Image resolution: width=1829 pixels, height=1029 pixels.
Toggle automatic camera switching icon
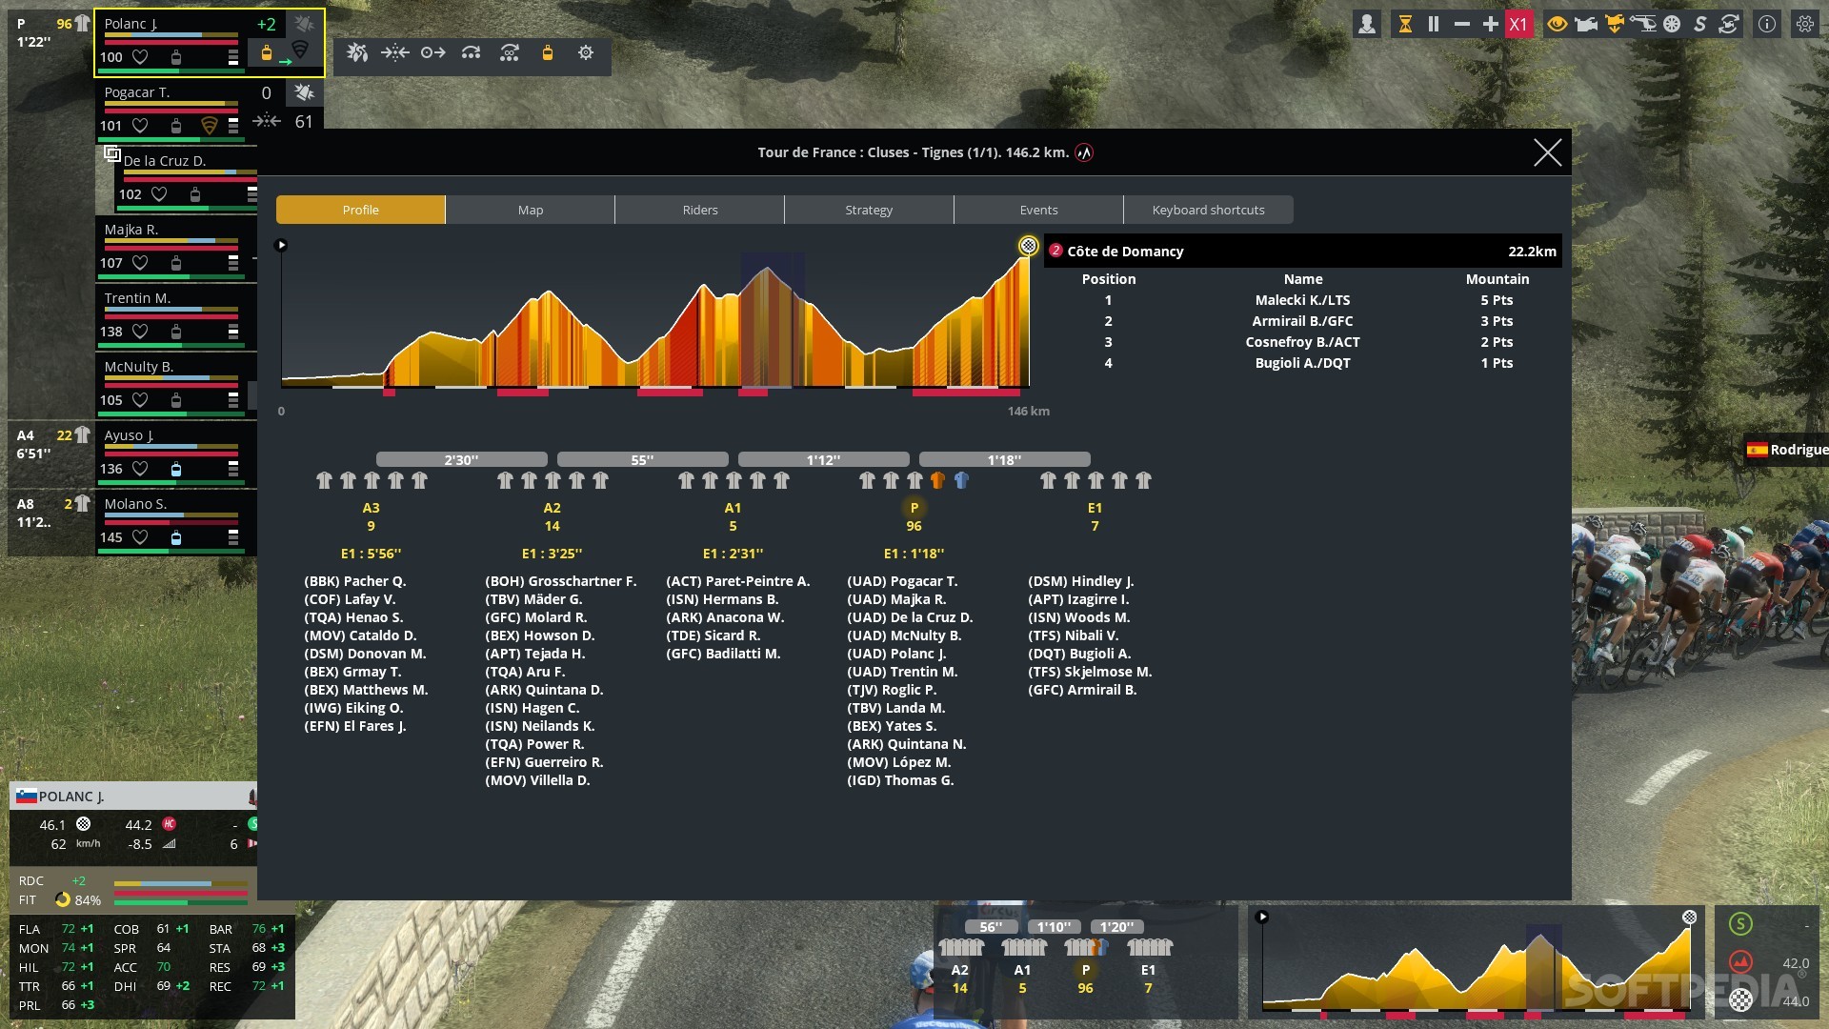click(1729, 25)
